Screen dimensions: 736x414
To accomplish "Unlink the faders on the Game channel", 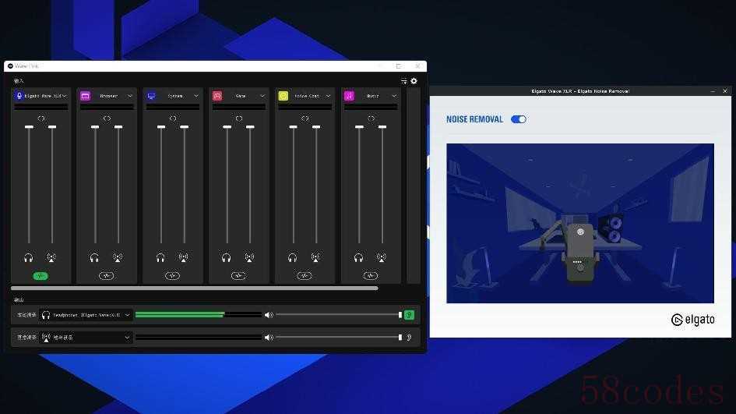I will tap(239, 119).
